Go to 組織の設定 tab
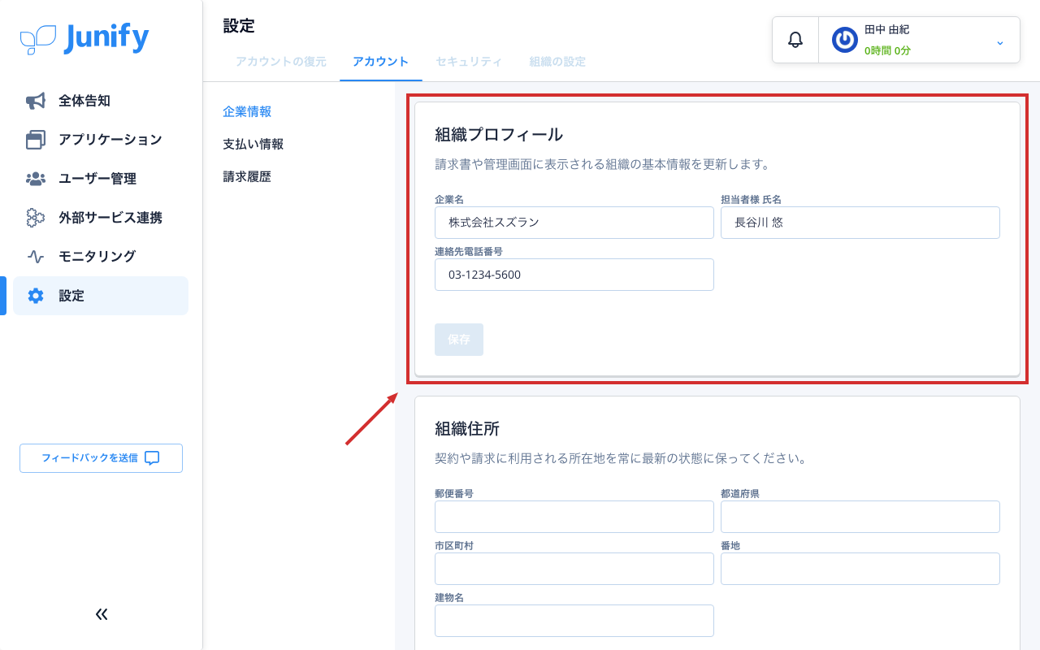 (x=557, y=62)
